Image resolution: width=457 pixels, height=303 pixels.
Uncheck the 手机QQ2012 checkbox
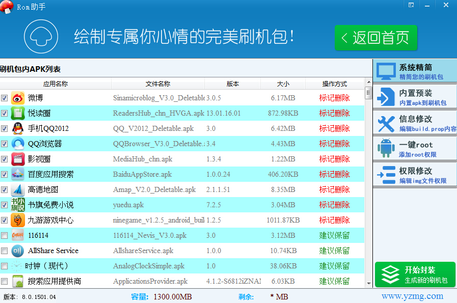(5, 128)
